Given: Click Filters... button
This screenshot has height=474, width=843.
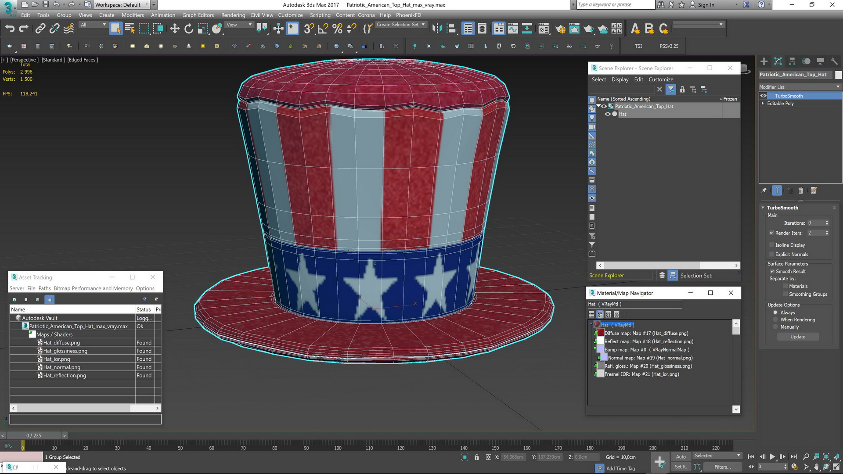Looking at the screenshot, I should click(722, 467).
